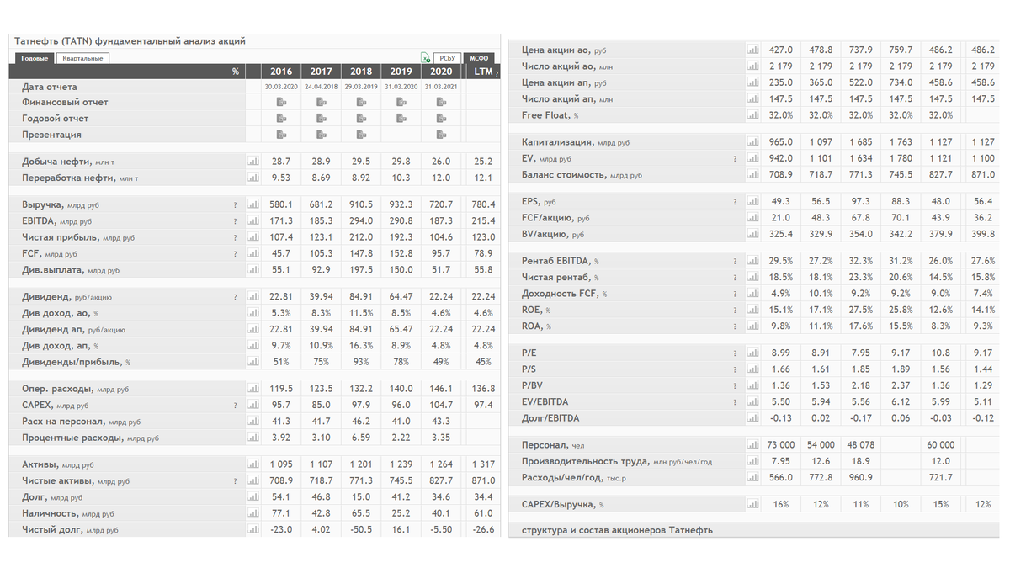Viewport: 1010px width, 568px height.
Task: Open help tooltip for Чистые активы
Action: click(x=235, y=481)
